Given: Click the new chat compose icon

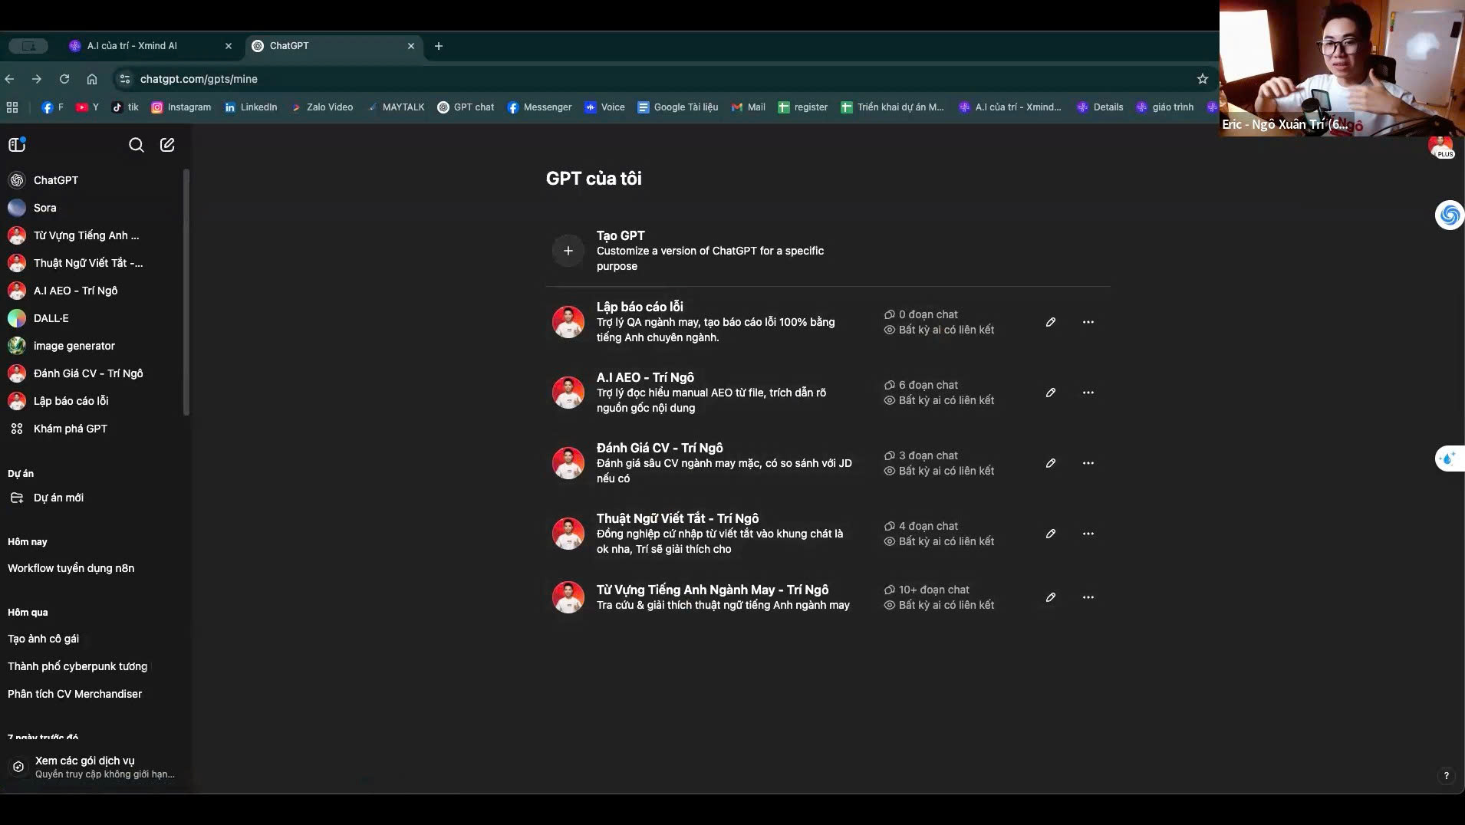Looking at the screenshot, I should 167,145.
